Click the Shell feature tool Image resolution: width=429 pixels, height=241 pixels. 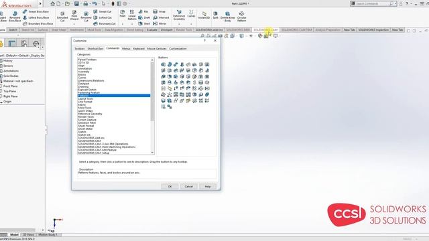click(x=144, y=23)
